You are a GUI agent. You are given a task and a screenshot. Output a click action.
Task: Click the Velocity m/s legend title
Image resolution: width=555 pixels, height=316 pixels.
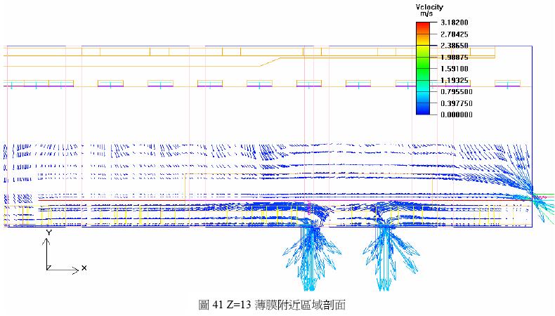429,10
